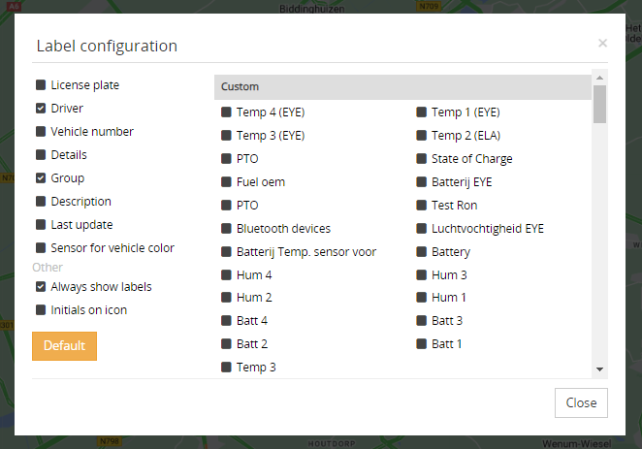
Task: Tick the Temp 3 (EYE) checkbox
Action: click(226, 136)
